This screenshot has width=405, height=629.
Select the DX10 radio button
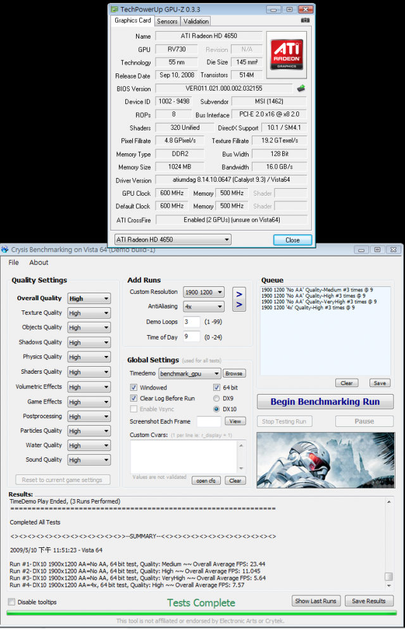216,409
